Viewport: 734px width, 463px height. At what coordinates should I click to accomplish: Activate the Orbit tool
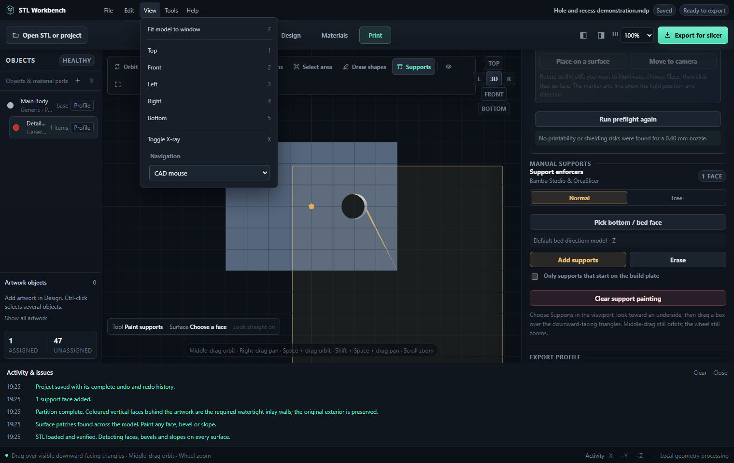tap(126, 67)
